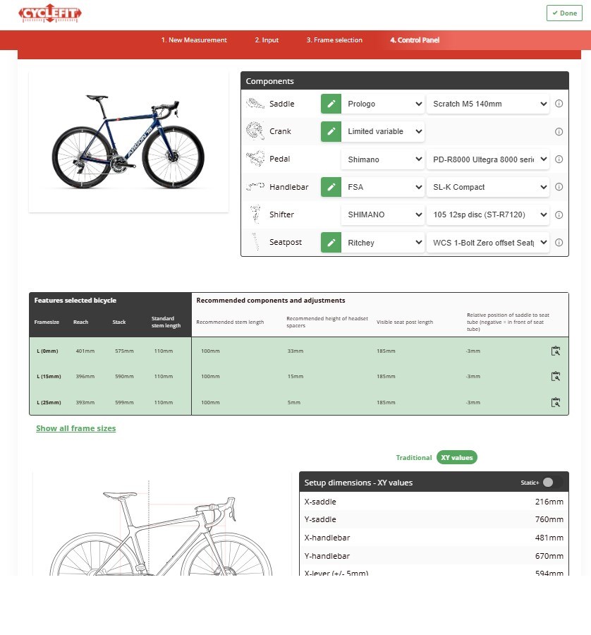Image resolution: width=591 pixels, height=635 pixels.
Task: Click Show all frame sizes link
Action: point(76,428)
